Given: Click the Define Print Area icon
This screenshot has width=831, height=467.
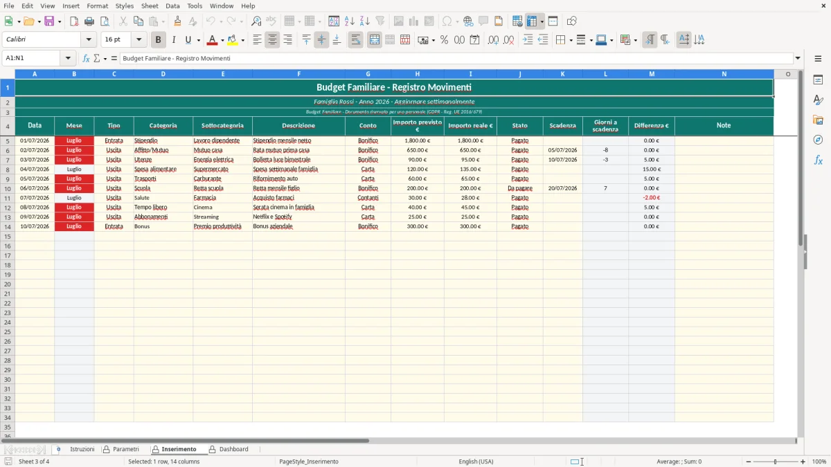Looking at the screenshot, I should (x=517, y=21).
